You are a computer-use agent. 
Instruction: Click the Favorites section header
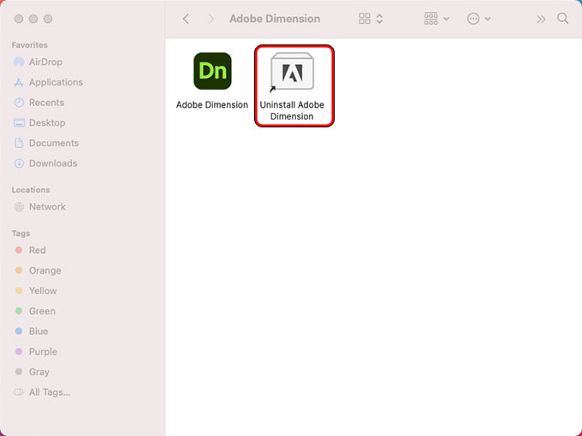pyautogui.click(x=30, y=44)
